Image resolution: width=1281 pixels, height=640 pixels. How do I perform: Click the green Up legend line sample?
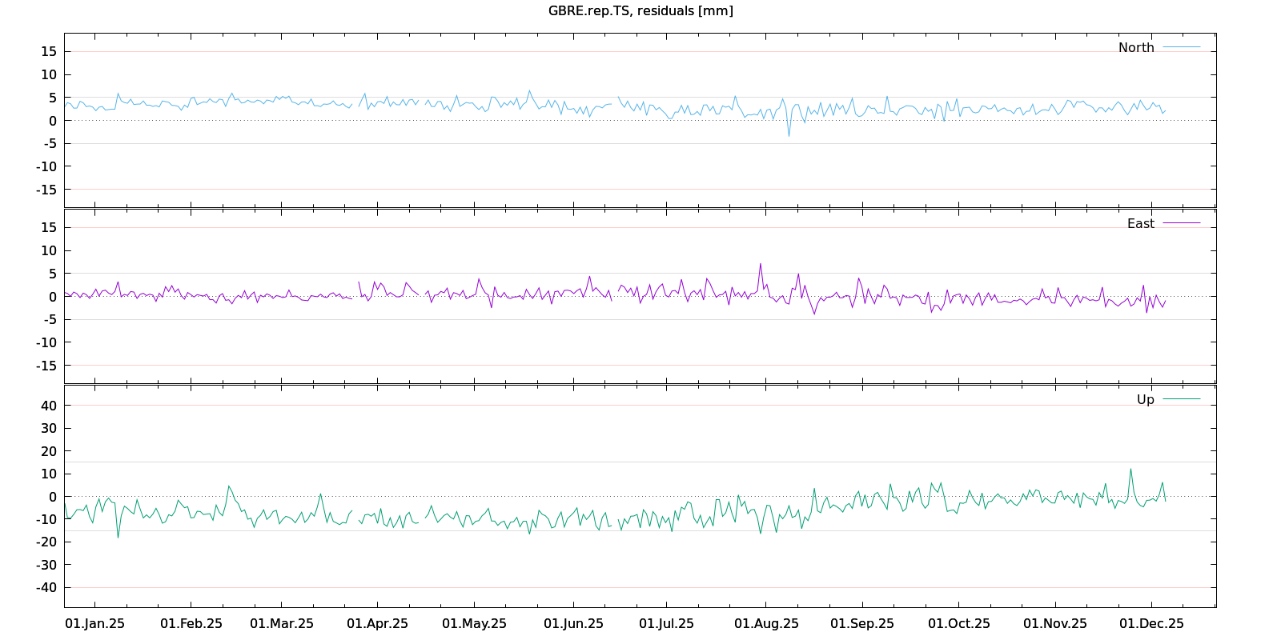click(x=1181, y=398)
